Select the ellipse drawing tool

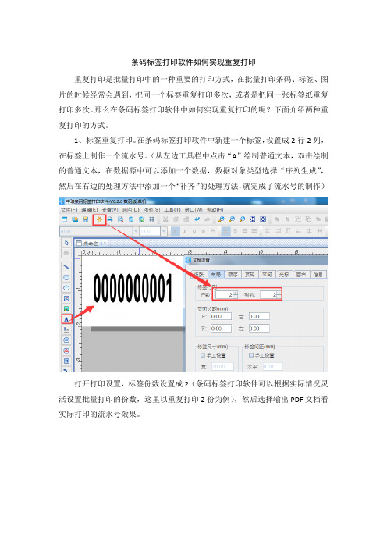pos(66,288)
